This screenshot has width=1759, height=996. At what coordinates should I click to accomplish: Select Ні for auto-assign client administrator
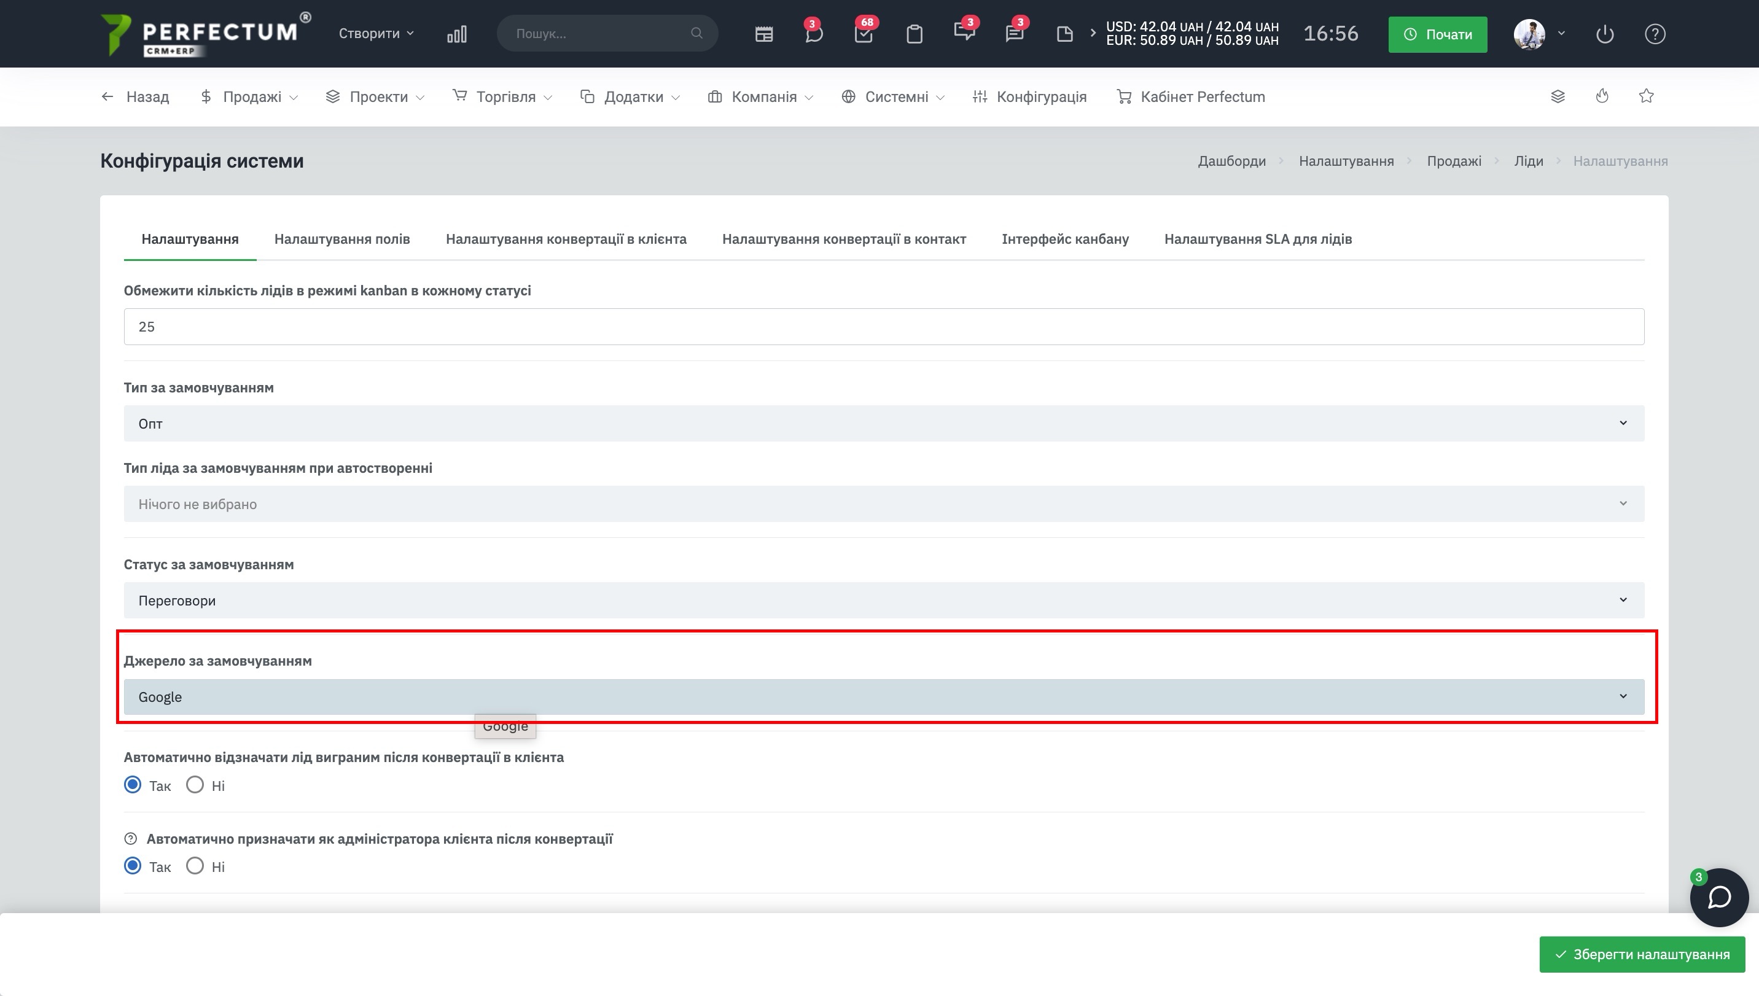point(195,866)
